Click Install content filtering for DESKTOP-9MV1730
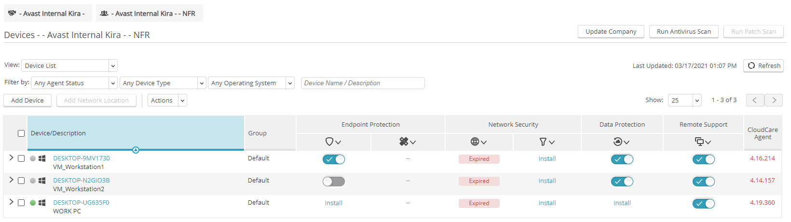This screenshot has width=791, height=222. (x=547, y=158)
